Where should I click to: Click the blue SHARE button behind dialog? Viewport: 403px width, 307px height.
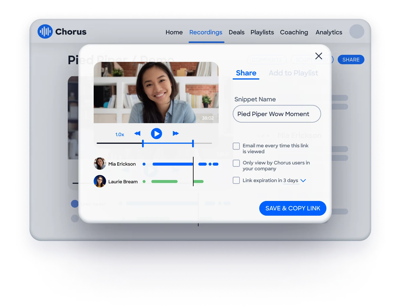pyautogui.click(x=351, y=60)
